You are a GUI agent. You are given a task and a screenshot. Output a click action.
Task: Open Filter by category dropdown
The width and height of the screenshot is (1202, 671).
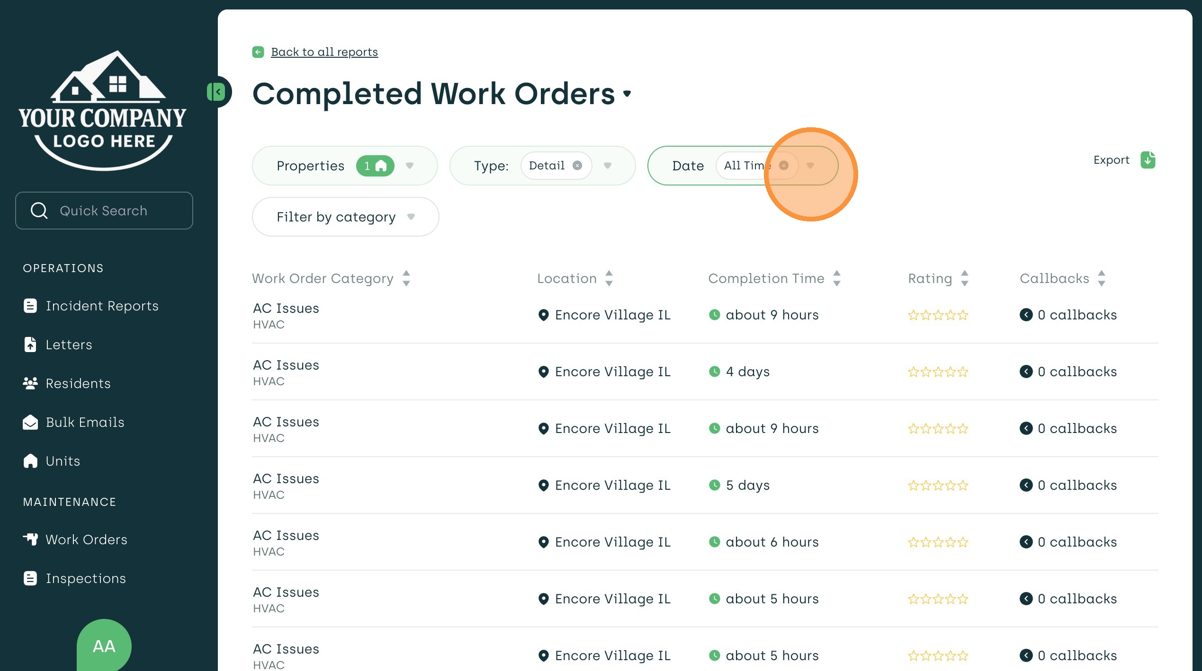point(345,217)
